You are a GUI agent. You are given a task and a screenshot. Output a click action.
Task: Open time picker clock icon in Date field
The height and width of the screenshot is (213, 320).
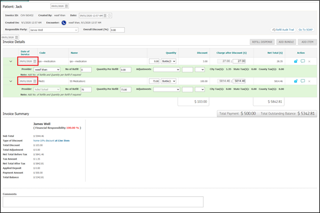click(109, 16)
